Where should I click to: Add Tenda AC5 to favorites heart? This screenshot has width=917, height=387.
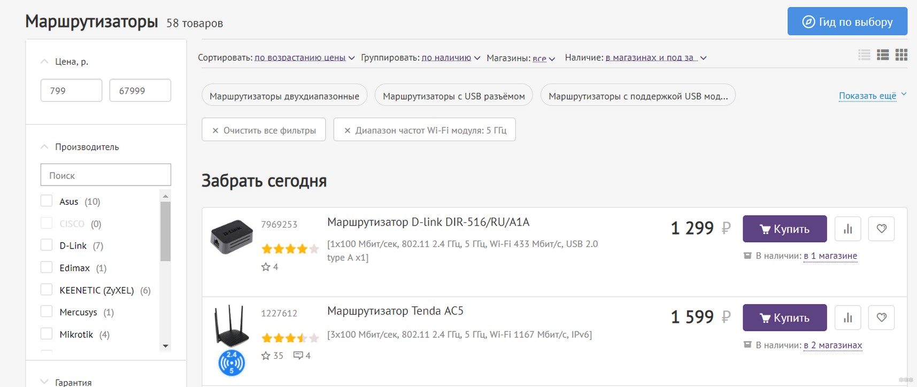[x=882, y=318]
